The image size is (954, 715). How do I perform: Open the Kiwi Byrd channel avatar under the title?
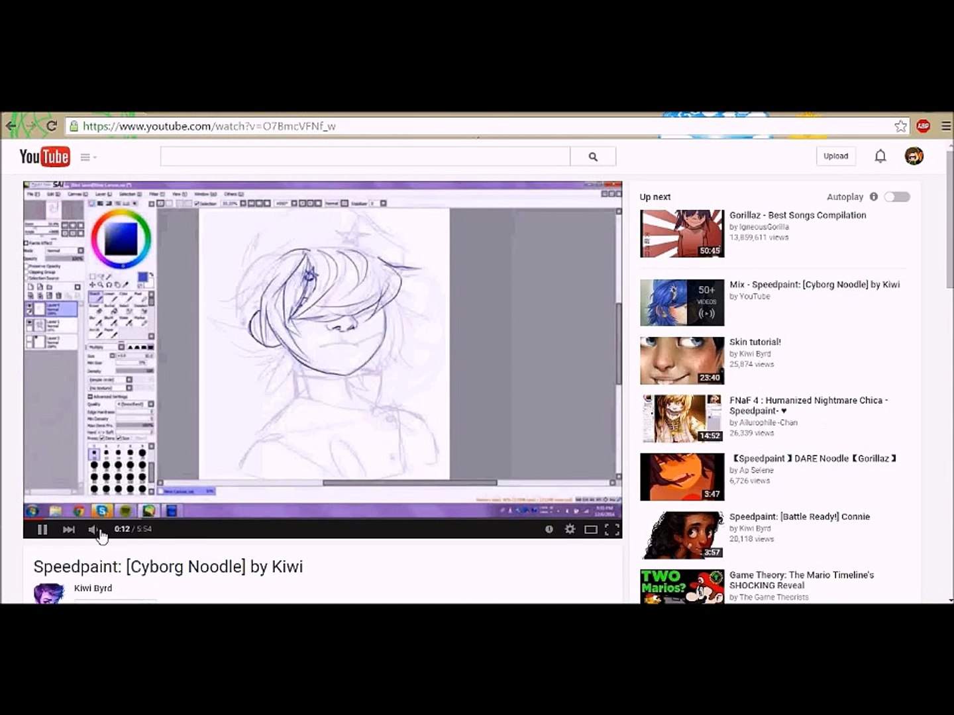coord(49,593)
